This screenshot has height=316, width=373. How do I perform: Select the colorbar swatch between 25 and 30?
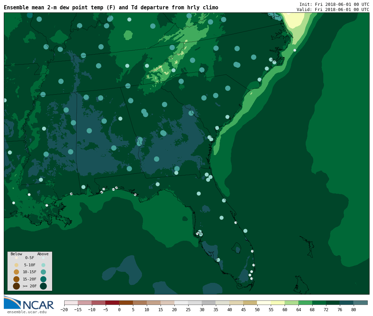point(195,303)
